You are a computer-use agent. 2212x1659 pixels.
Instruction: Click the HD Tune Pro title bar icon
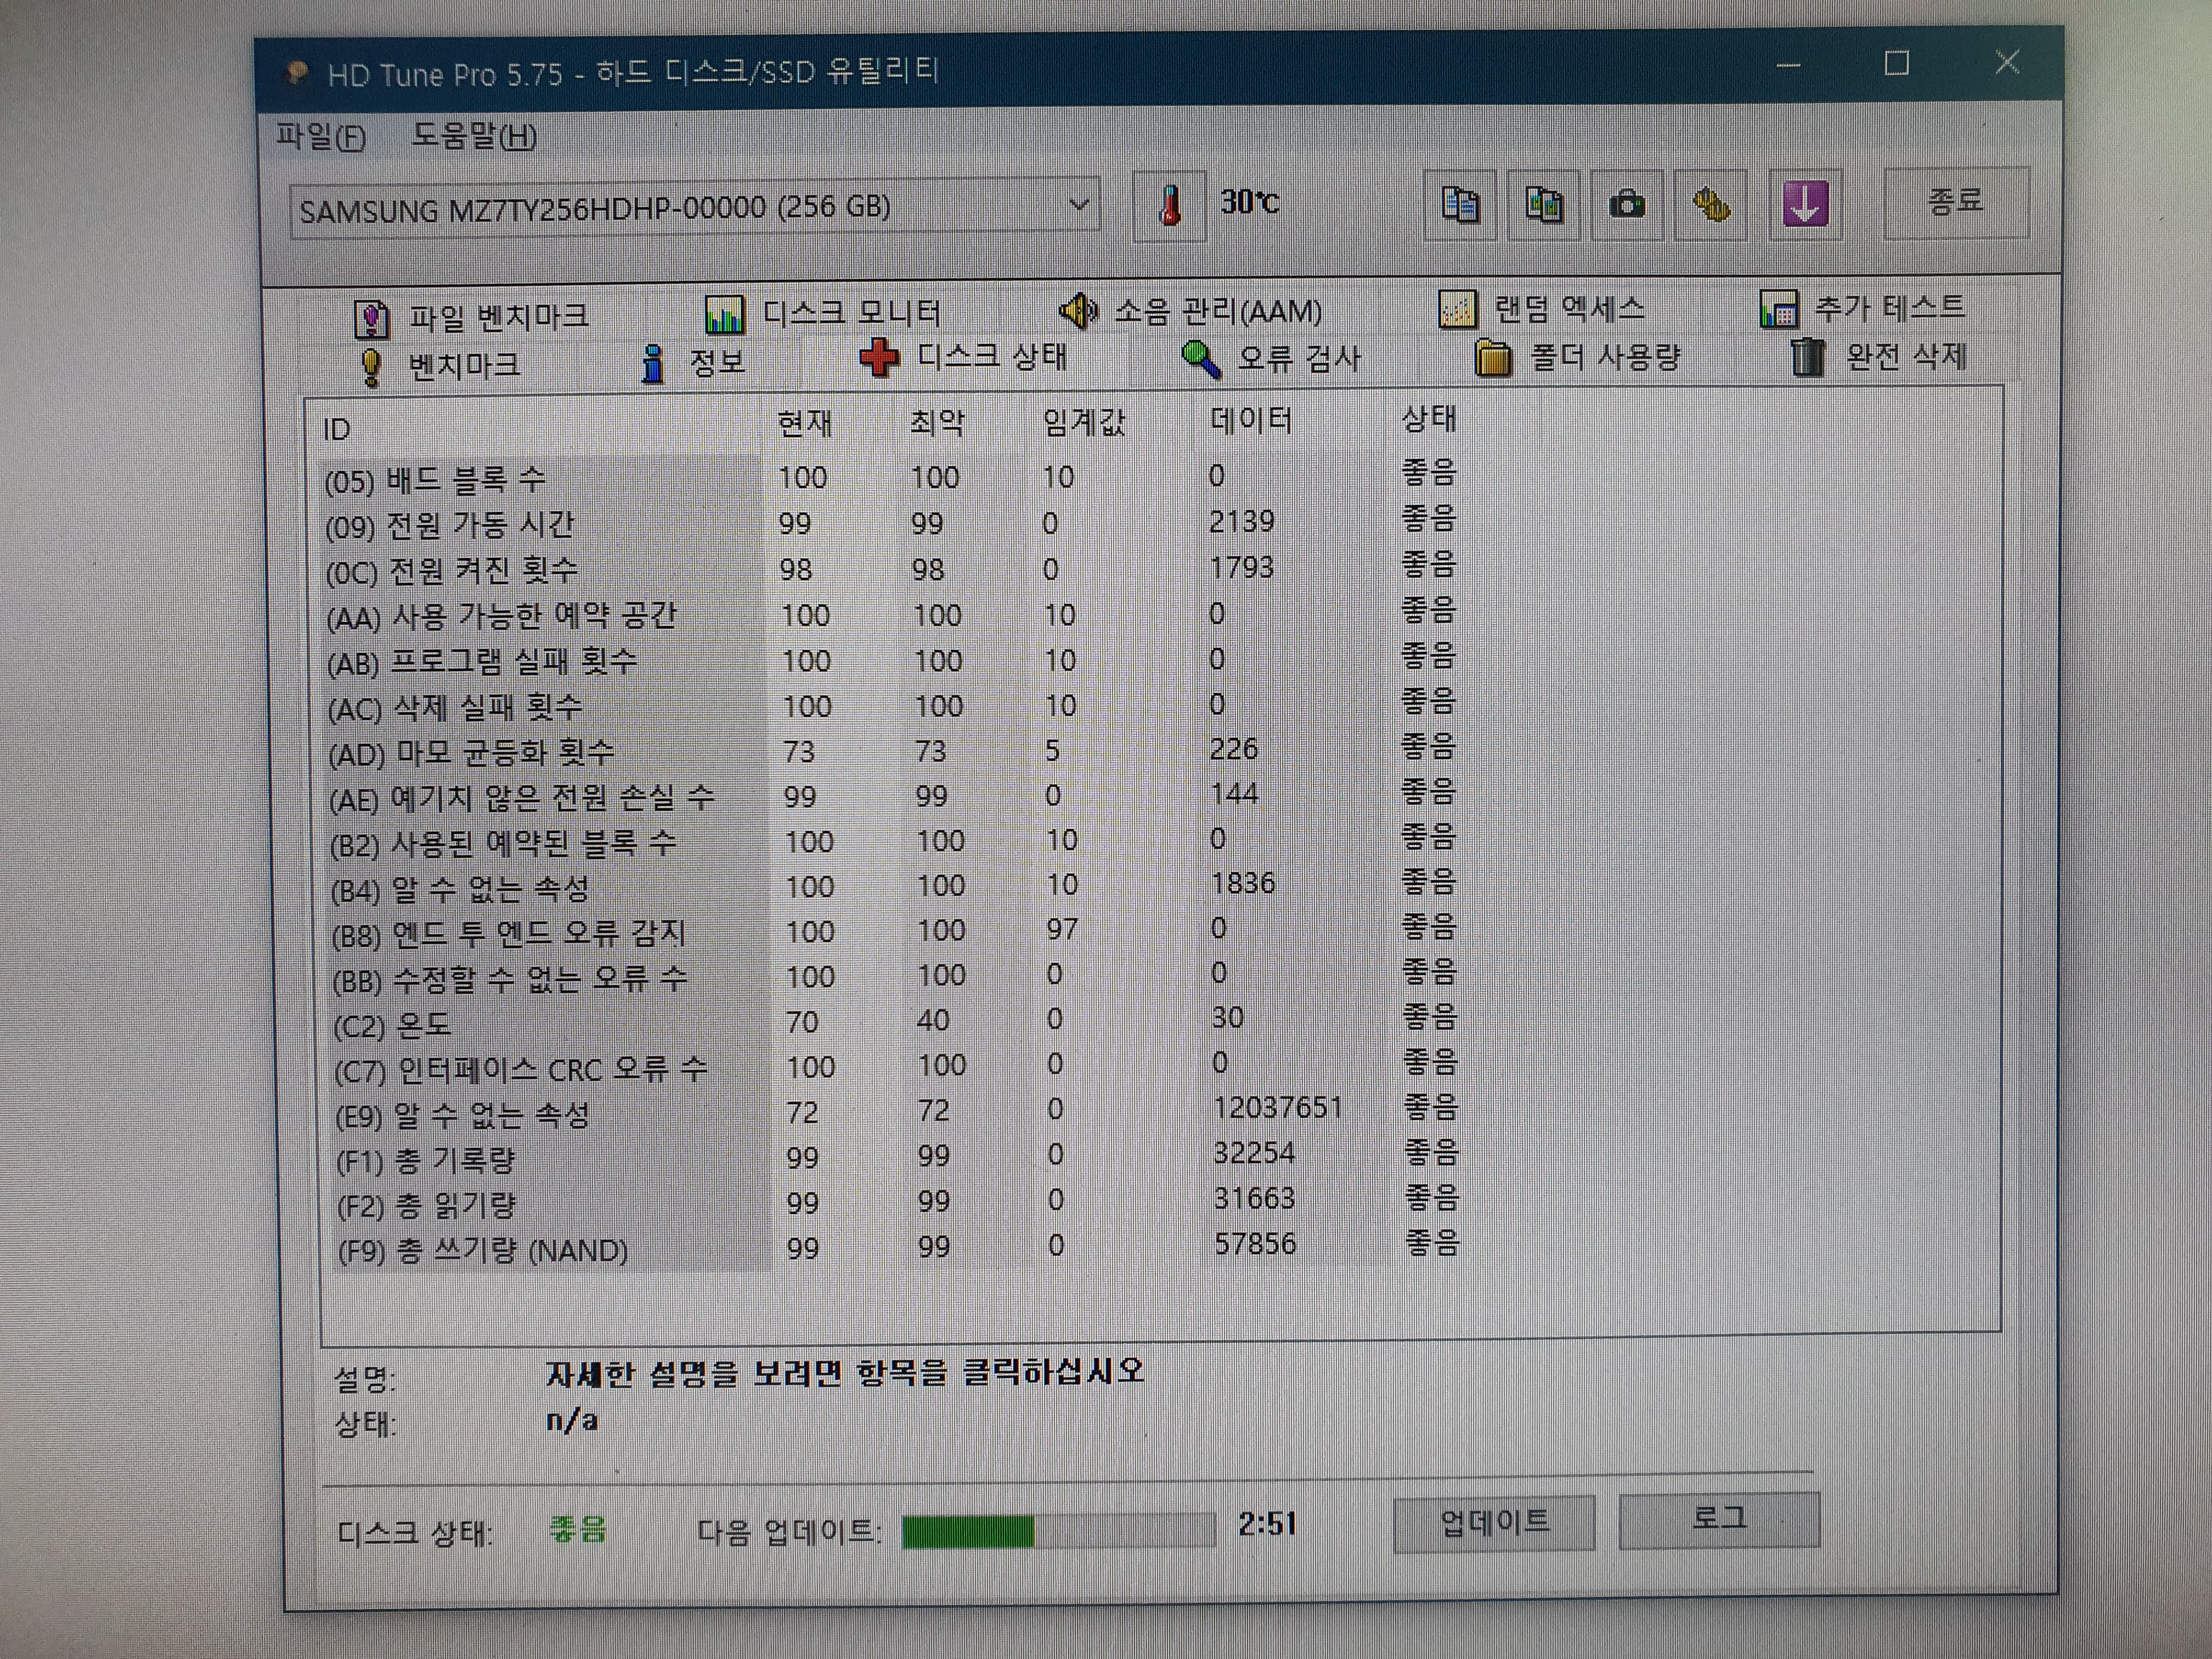(x=296, y=73)
